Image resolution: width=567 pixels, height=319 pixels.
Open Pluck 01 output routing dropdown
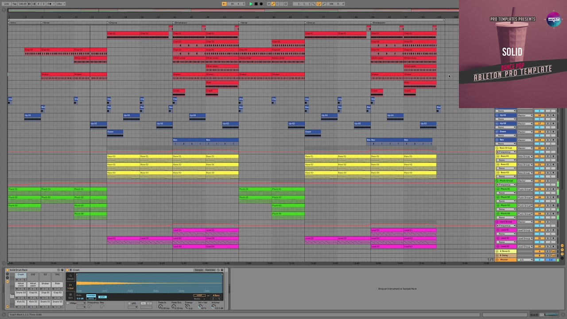[525, 189]
